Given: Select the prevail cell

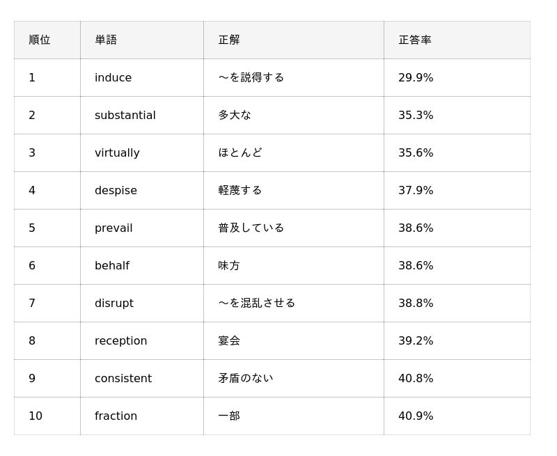Looking at the screenshot, I should (x=142, y=228).
